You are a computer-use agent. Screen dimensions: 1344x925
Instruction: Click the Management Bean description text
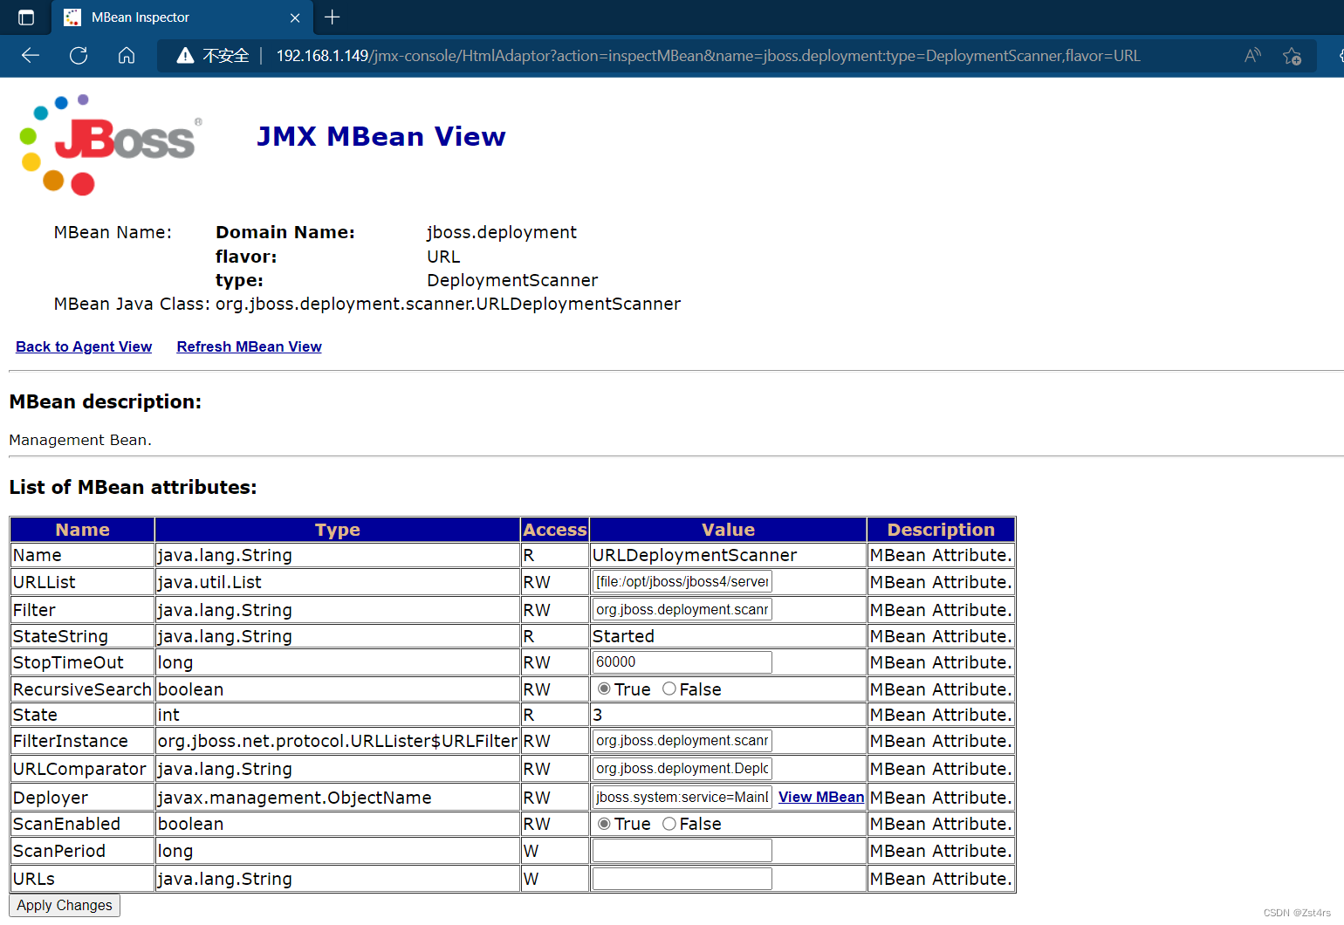coord(80,440)
